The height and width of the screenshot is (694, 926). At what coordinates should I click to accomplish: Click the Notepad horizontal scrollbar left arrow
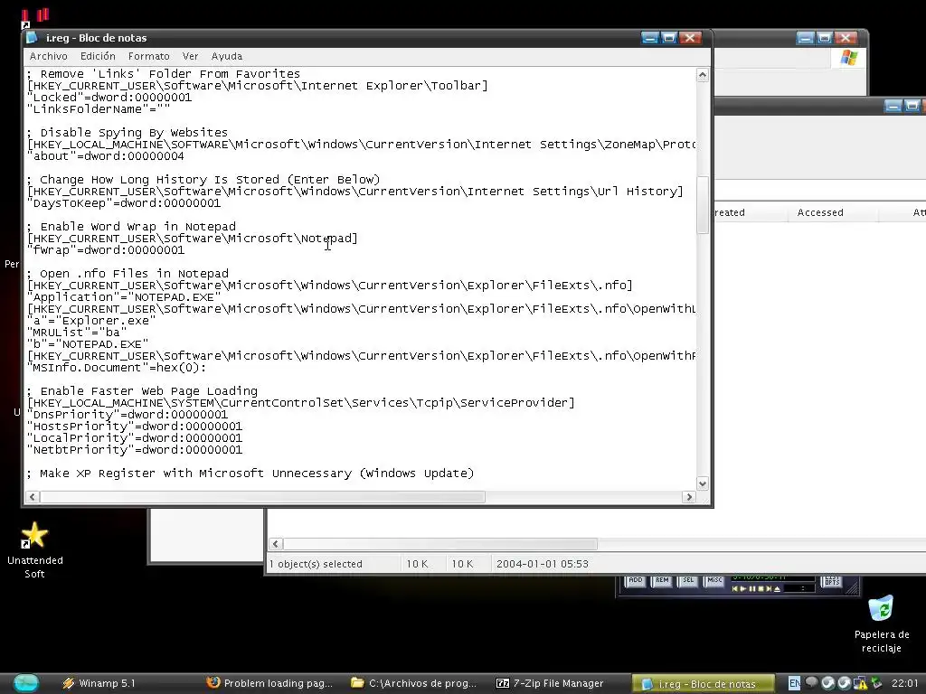[x=33, y=497]
